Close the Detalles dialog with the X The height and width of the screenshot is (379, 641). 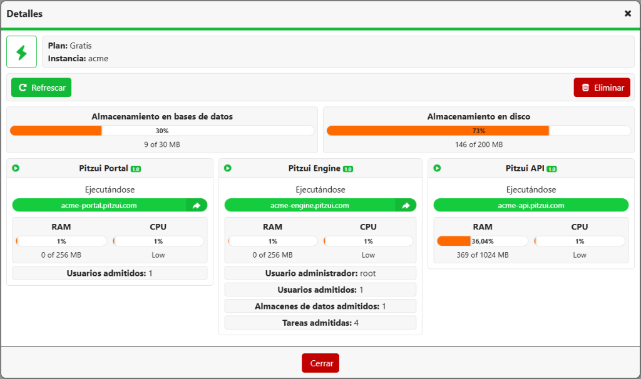(627, 14)
